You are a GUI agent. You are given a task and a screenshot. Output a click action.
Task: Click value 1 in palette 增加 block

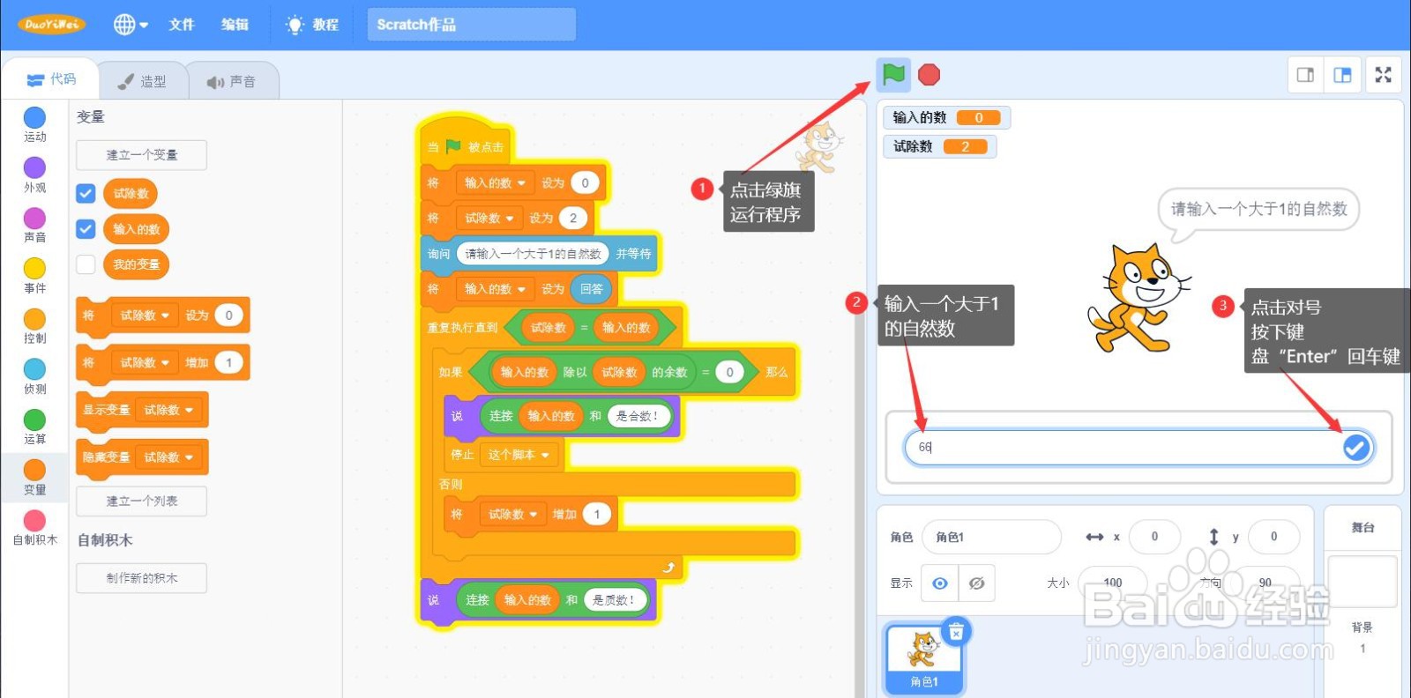pyautogui.click(x=228, y=362)
